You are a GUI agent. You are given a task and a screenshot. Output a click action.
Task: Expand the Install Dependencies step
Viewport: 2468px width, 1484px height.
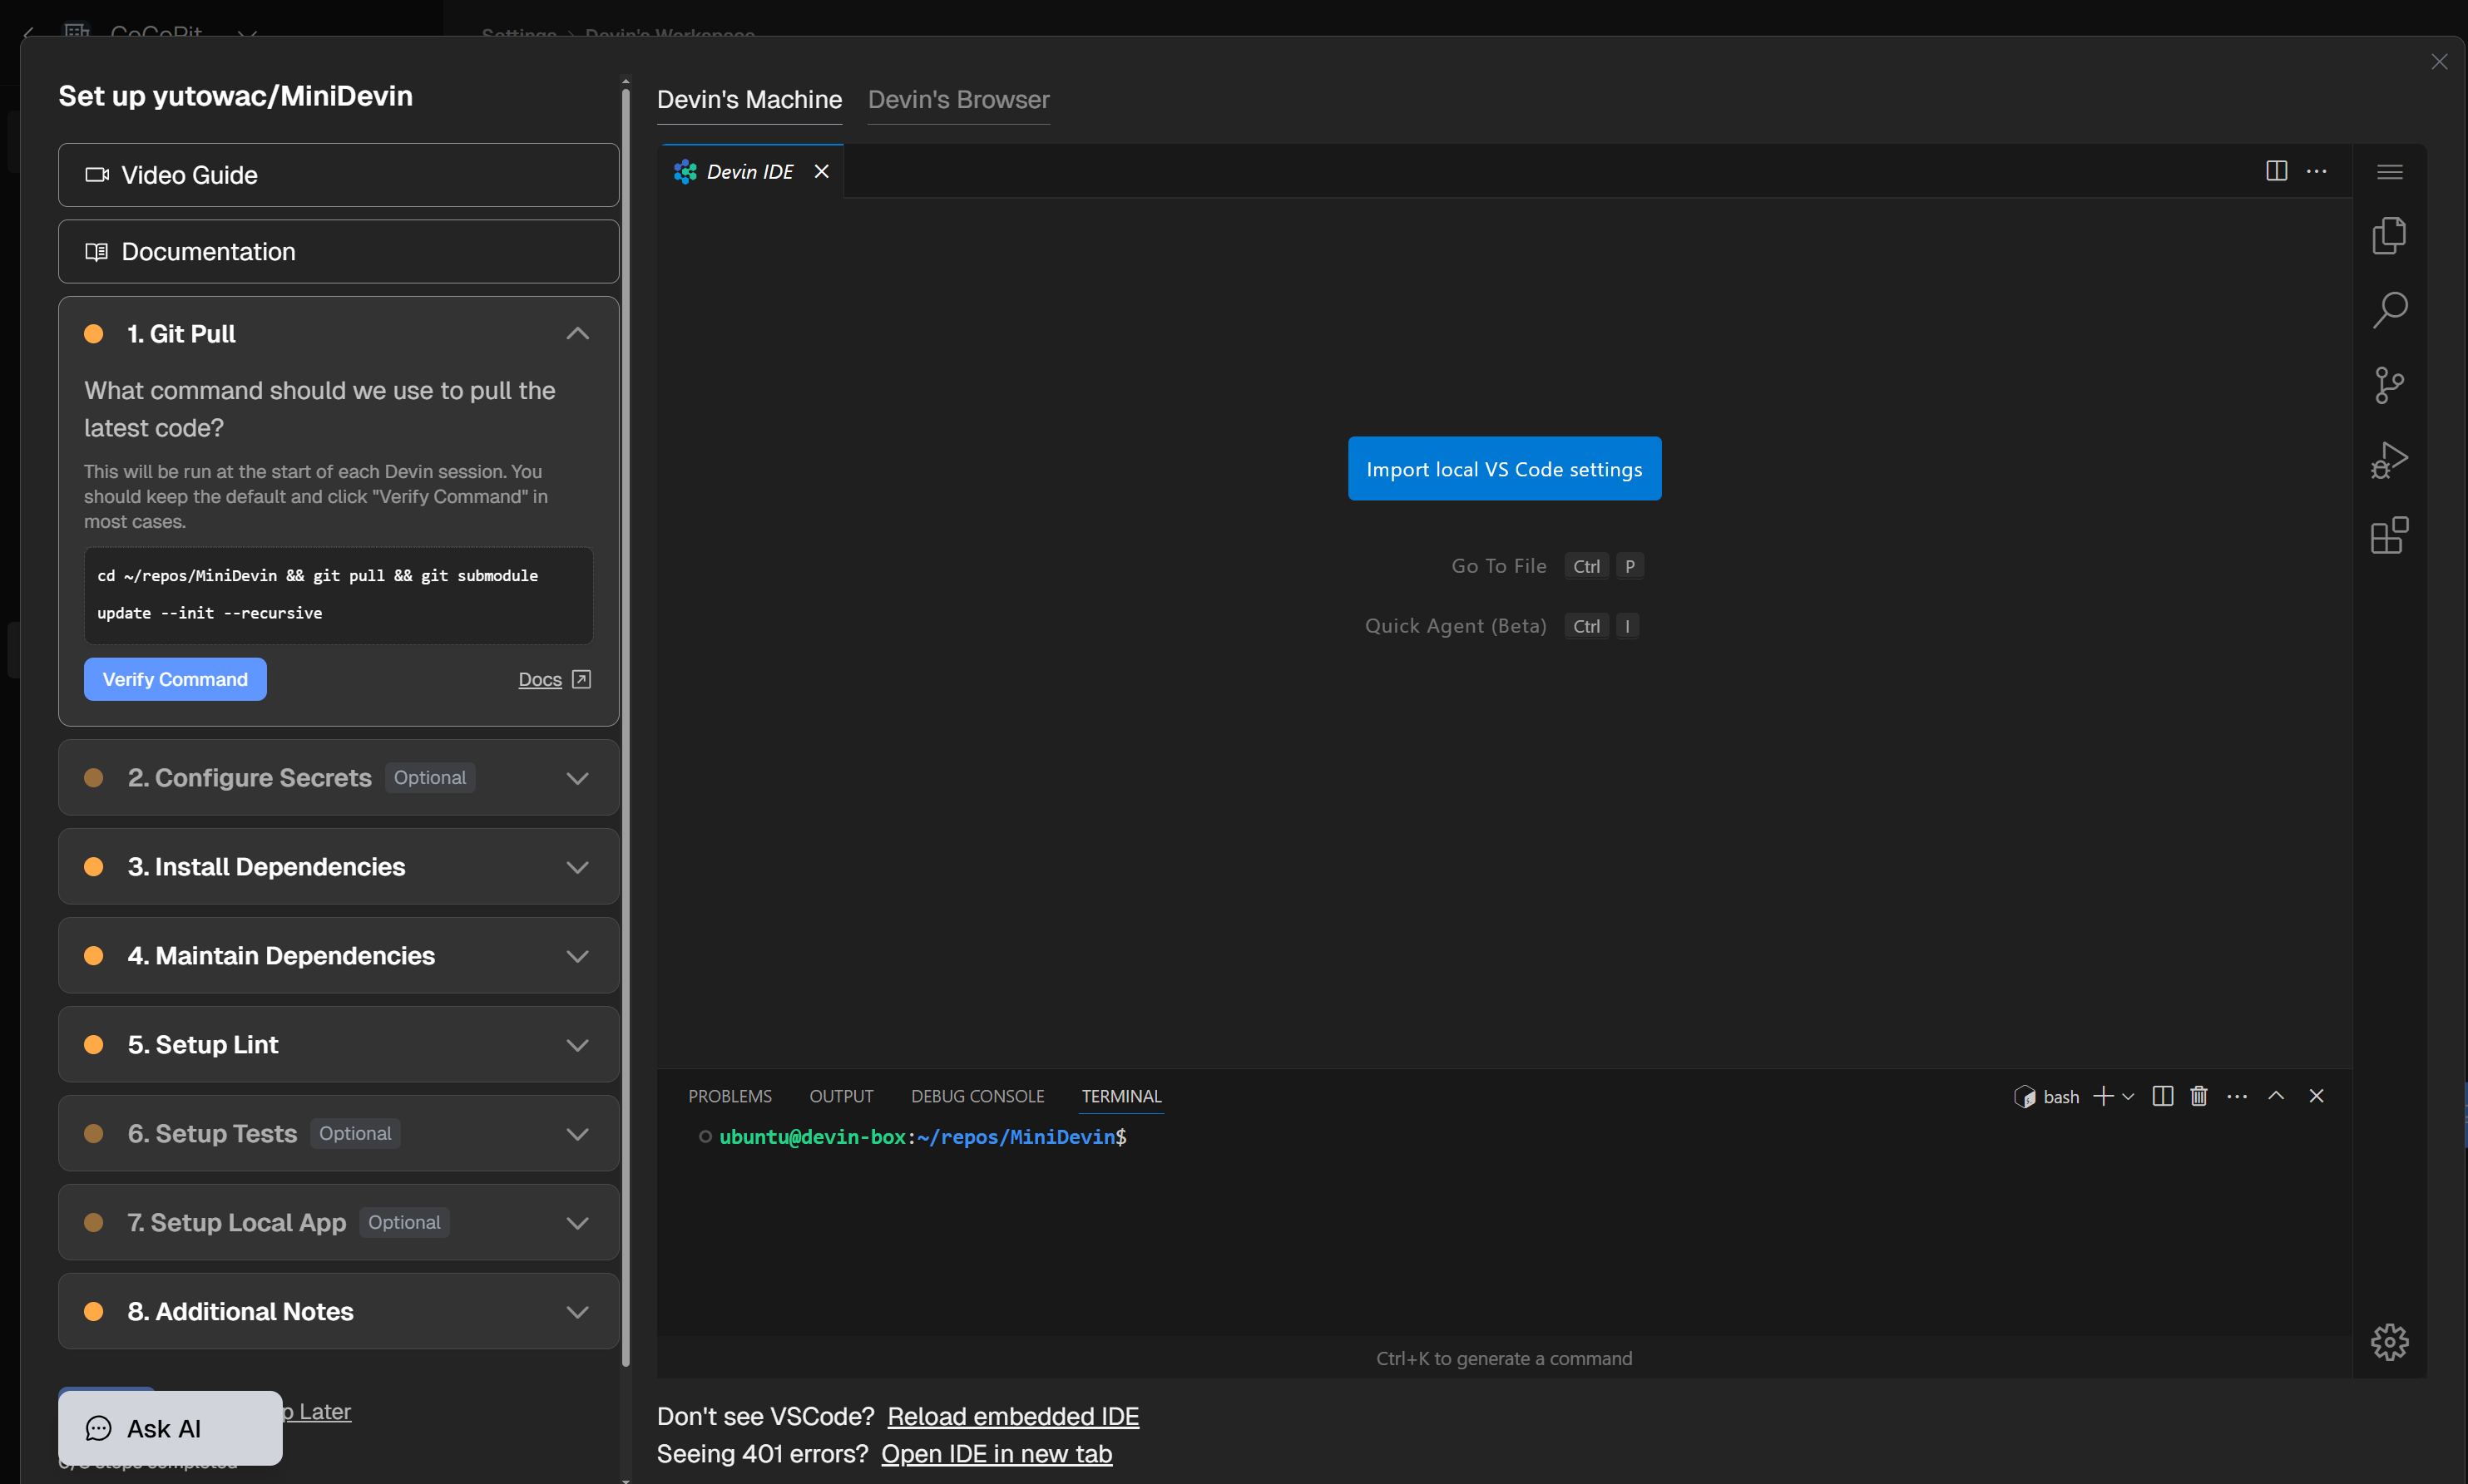[x=577, y=867]
